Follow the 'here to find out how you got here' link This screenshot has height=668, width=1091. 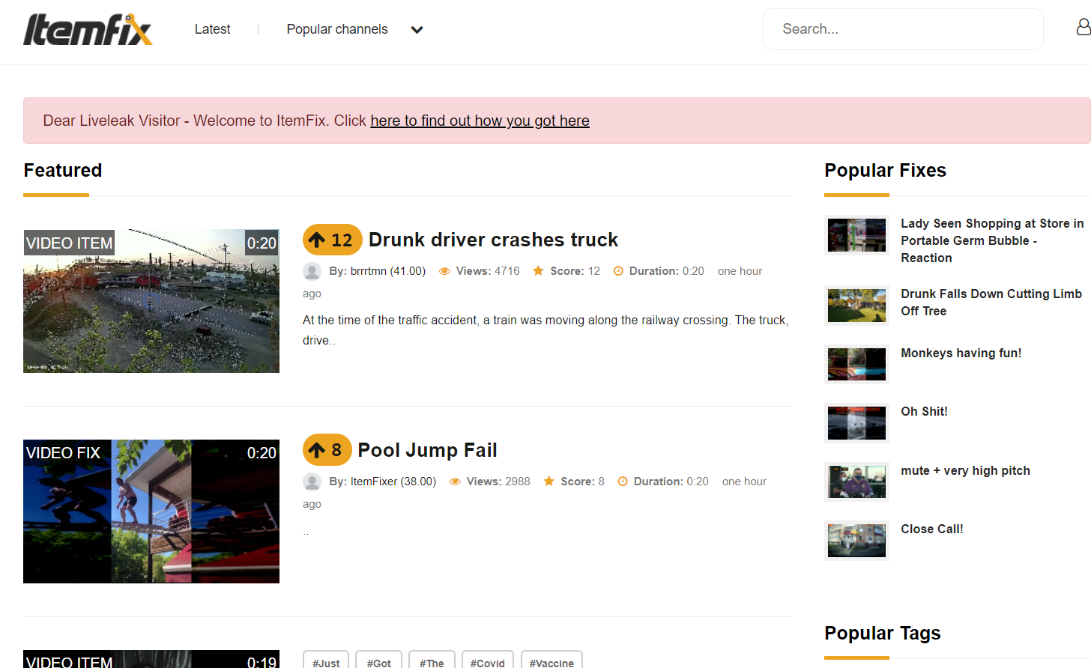pyautogui.click(x=480, y=121)
